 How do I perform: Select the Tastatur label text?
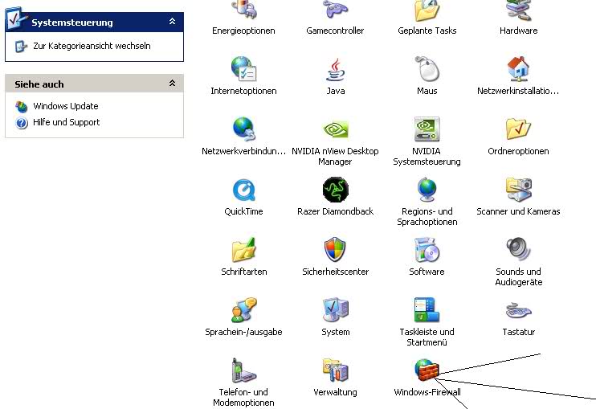(x=518, y=332)
